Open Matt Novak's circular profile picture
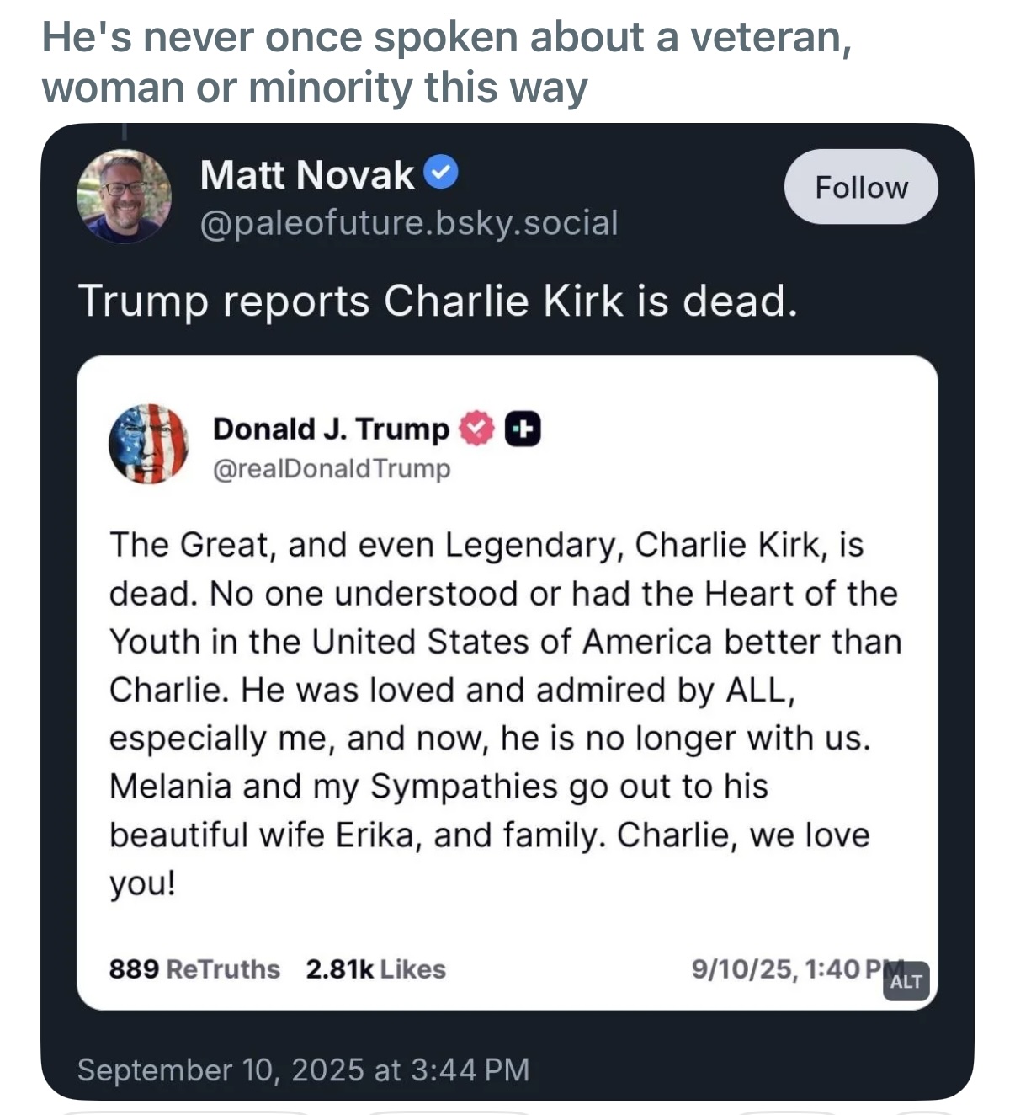The height and width of the screenshot is (1115, 1015). tap(125, 198)
